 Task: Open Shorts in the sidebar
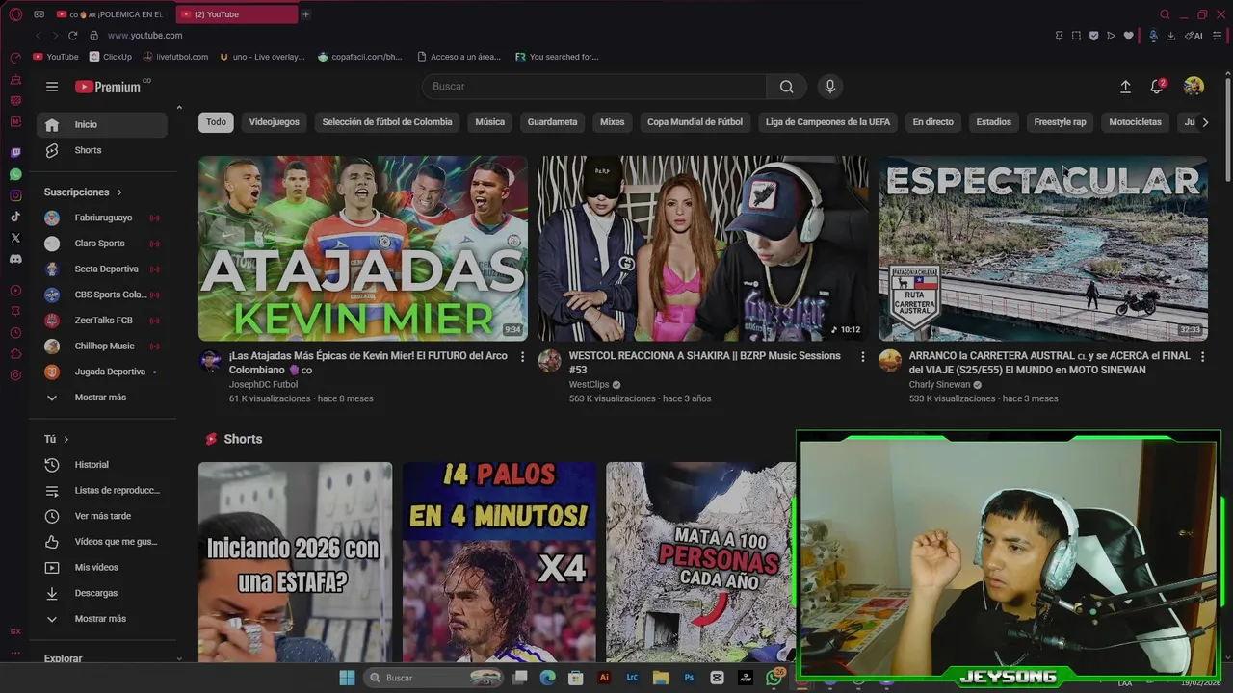point(102,150)
